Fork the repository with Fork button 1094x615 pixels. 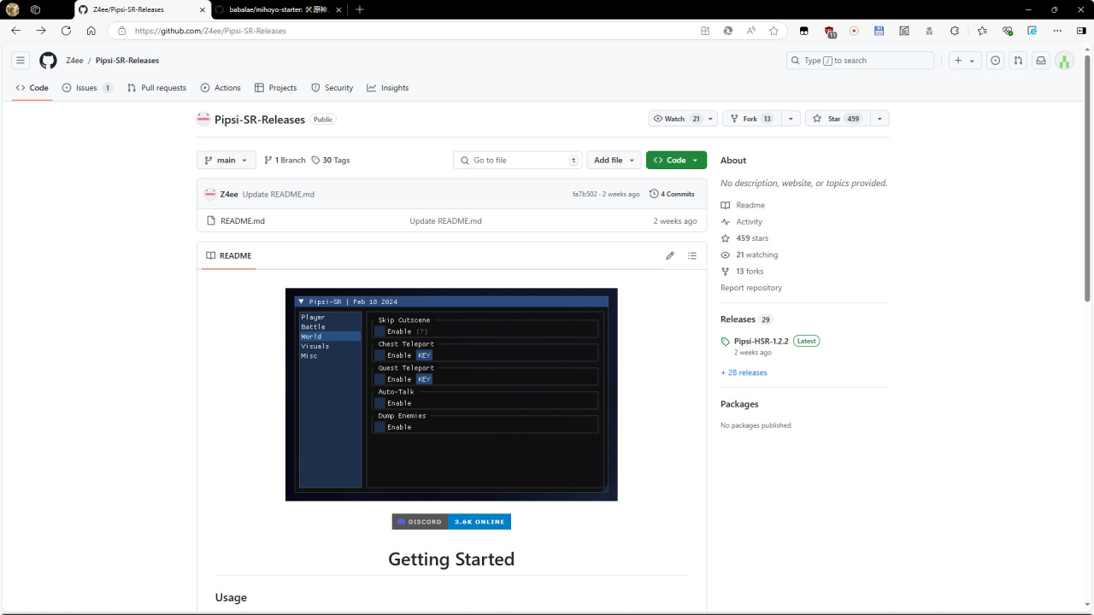(x=752, y=119)
